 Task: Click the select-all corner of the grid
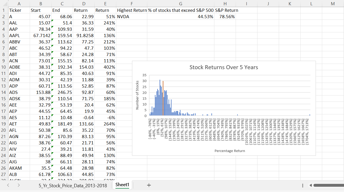click(x=4, y=4)
